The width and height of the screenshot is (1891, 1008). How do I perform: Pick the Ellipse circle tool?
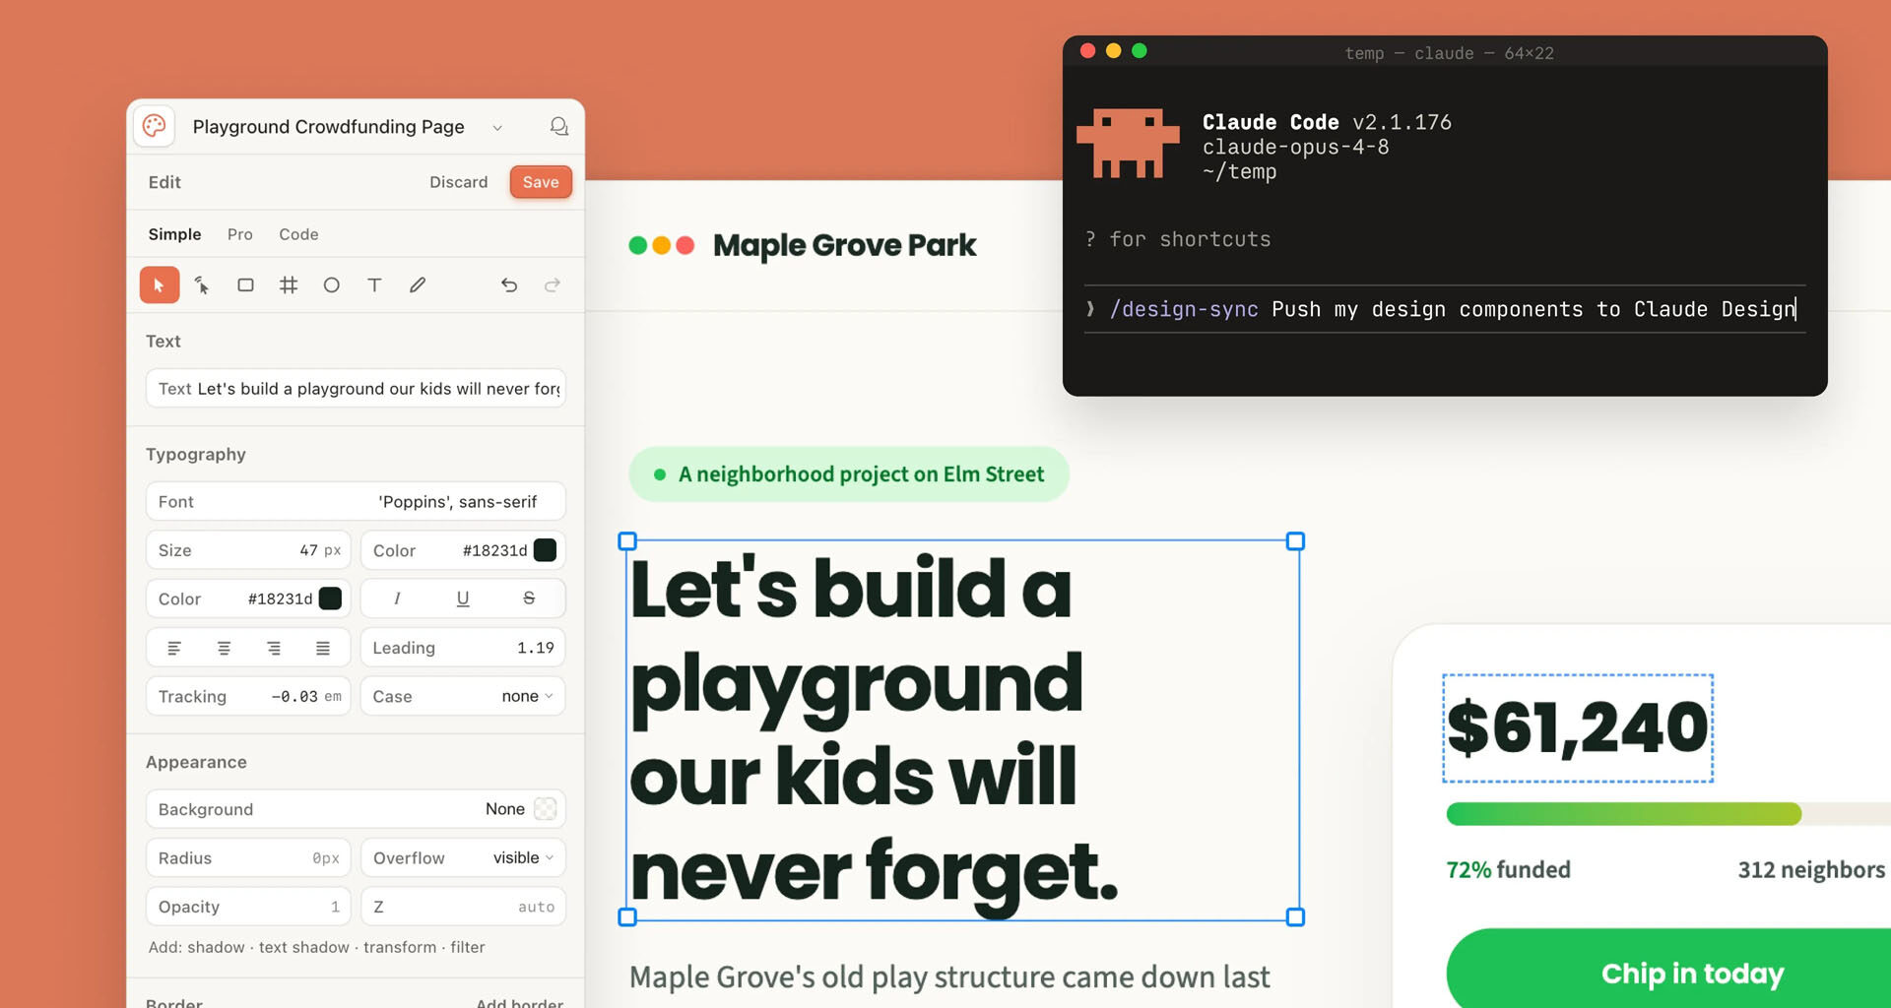[x=332, y=285]
